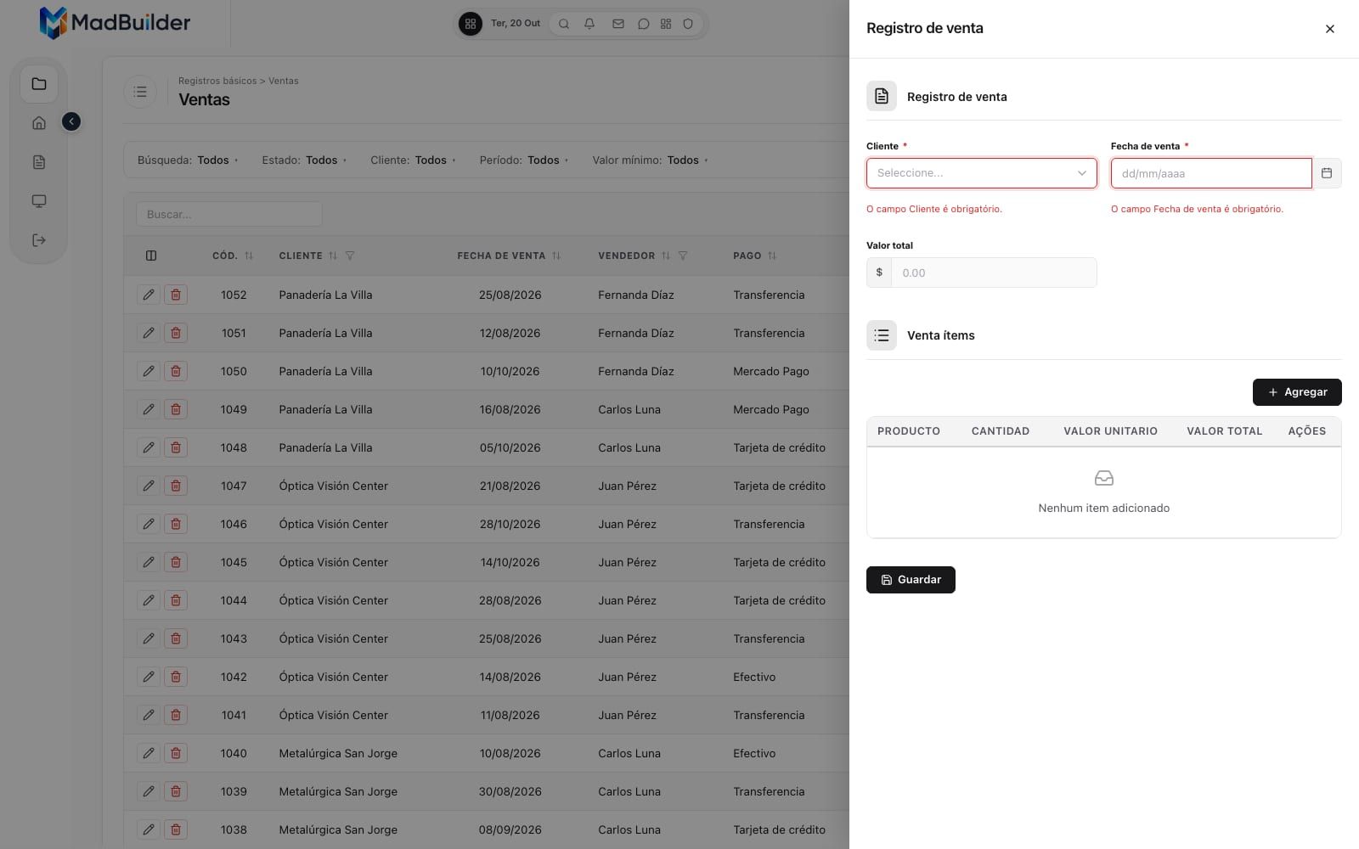1359x849 pixels.
Task: Click Registros básicos breadcrumb link
Action: [x=217, y=81]
